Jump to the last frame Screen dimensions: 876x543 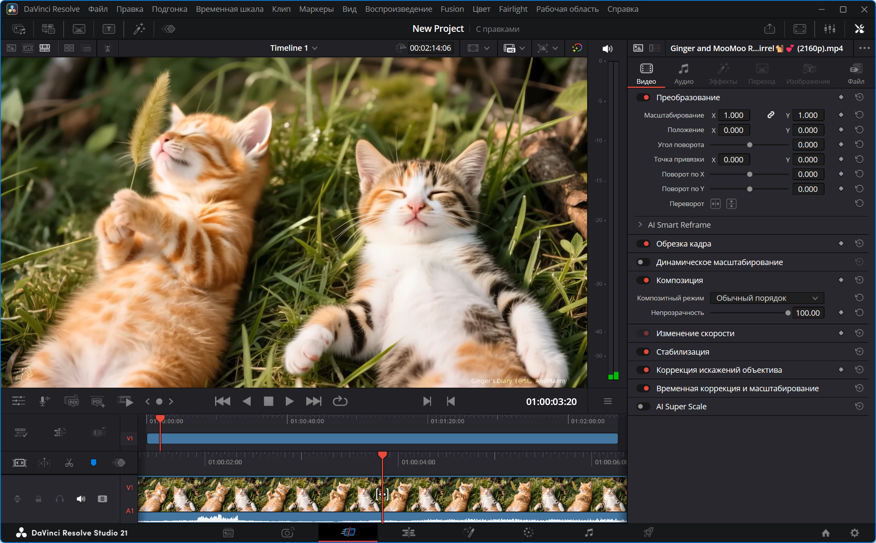[x=314, y=401]
